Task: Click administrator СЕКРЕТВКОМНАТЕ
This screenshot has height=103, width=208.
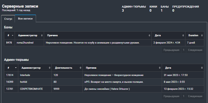Action: click(x=31, y=89)
